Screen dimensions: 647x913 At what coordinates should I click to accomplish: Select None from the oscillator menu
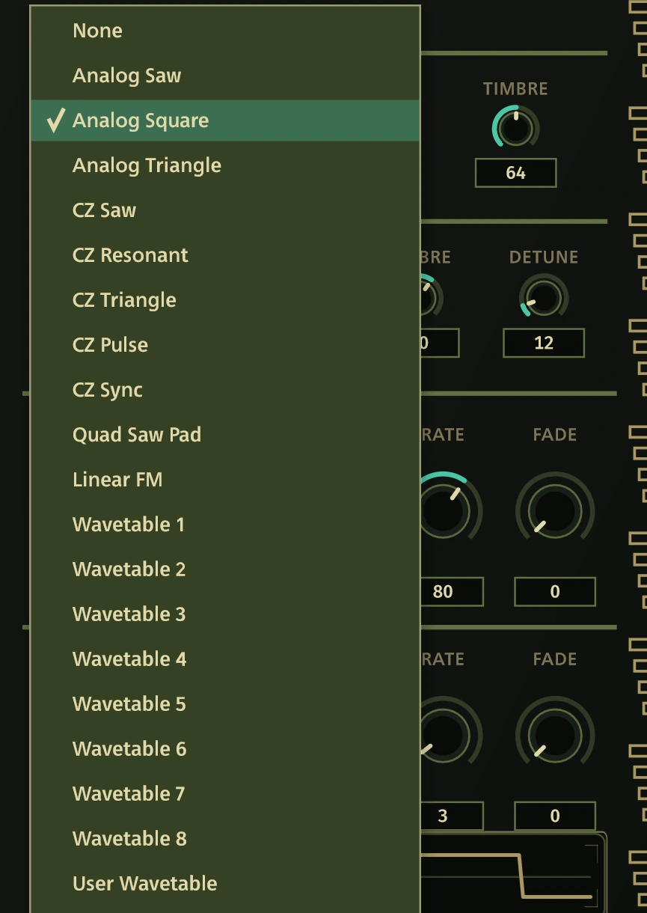pos(225,31)
